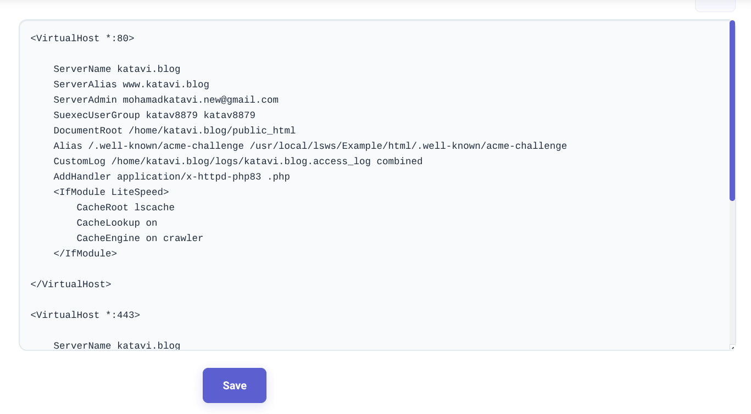Click the CacheEngine on crawler directive

140,238
